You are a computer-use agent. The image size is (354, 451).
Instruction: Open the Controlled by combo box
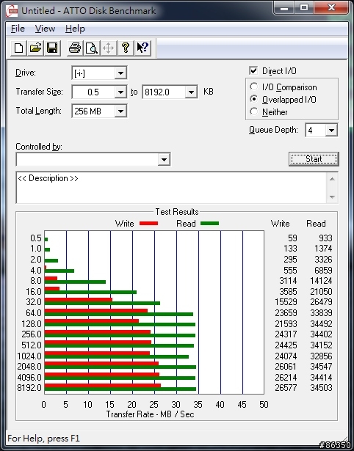[x=93, y=159]
